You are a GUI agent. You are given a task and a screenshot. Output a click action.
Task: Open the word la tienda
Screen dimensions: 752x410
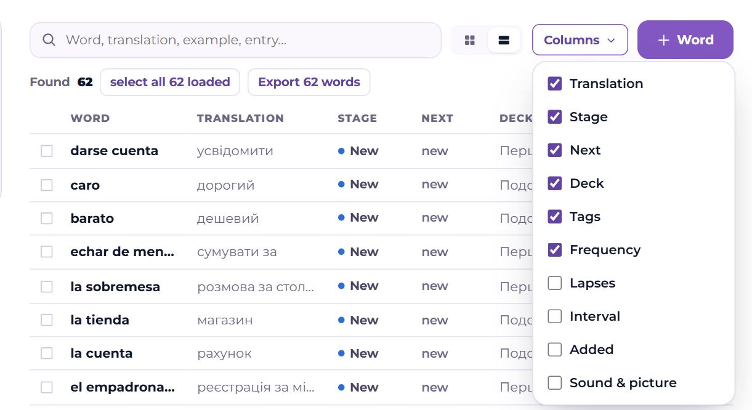pyautogui.click(x=100, y=320)
